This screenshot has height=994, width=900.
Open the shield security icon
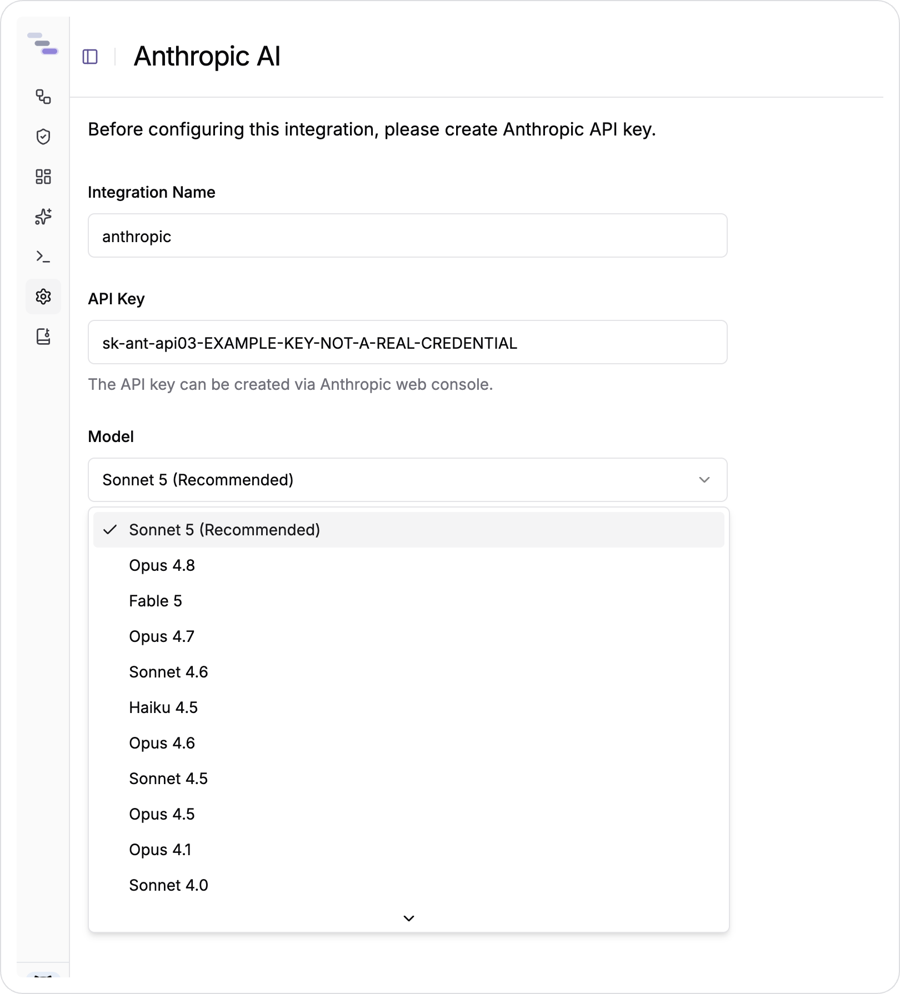click(x=43, y=137)
